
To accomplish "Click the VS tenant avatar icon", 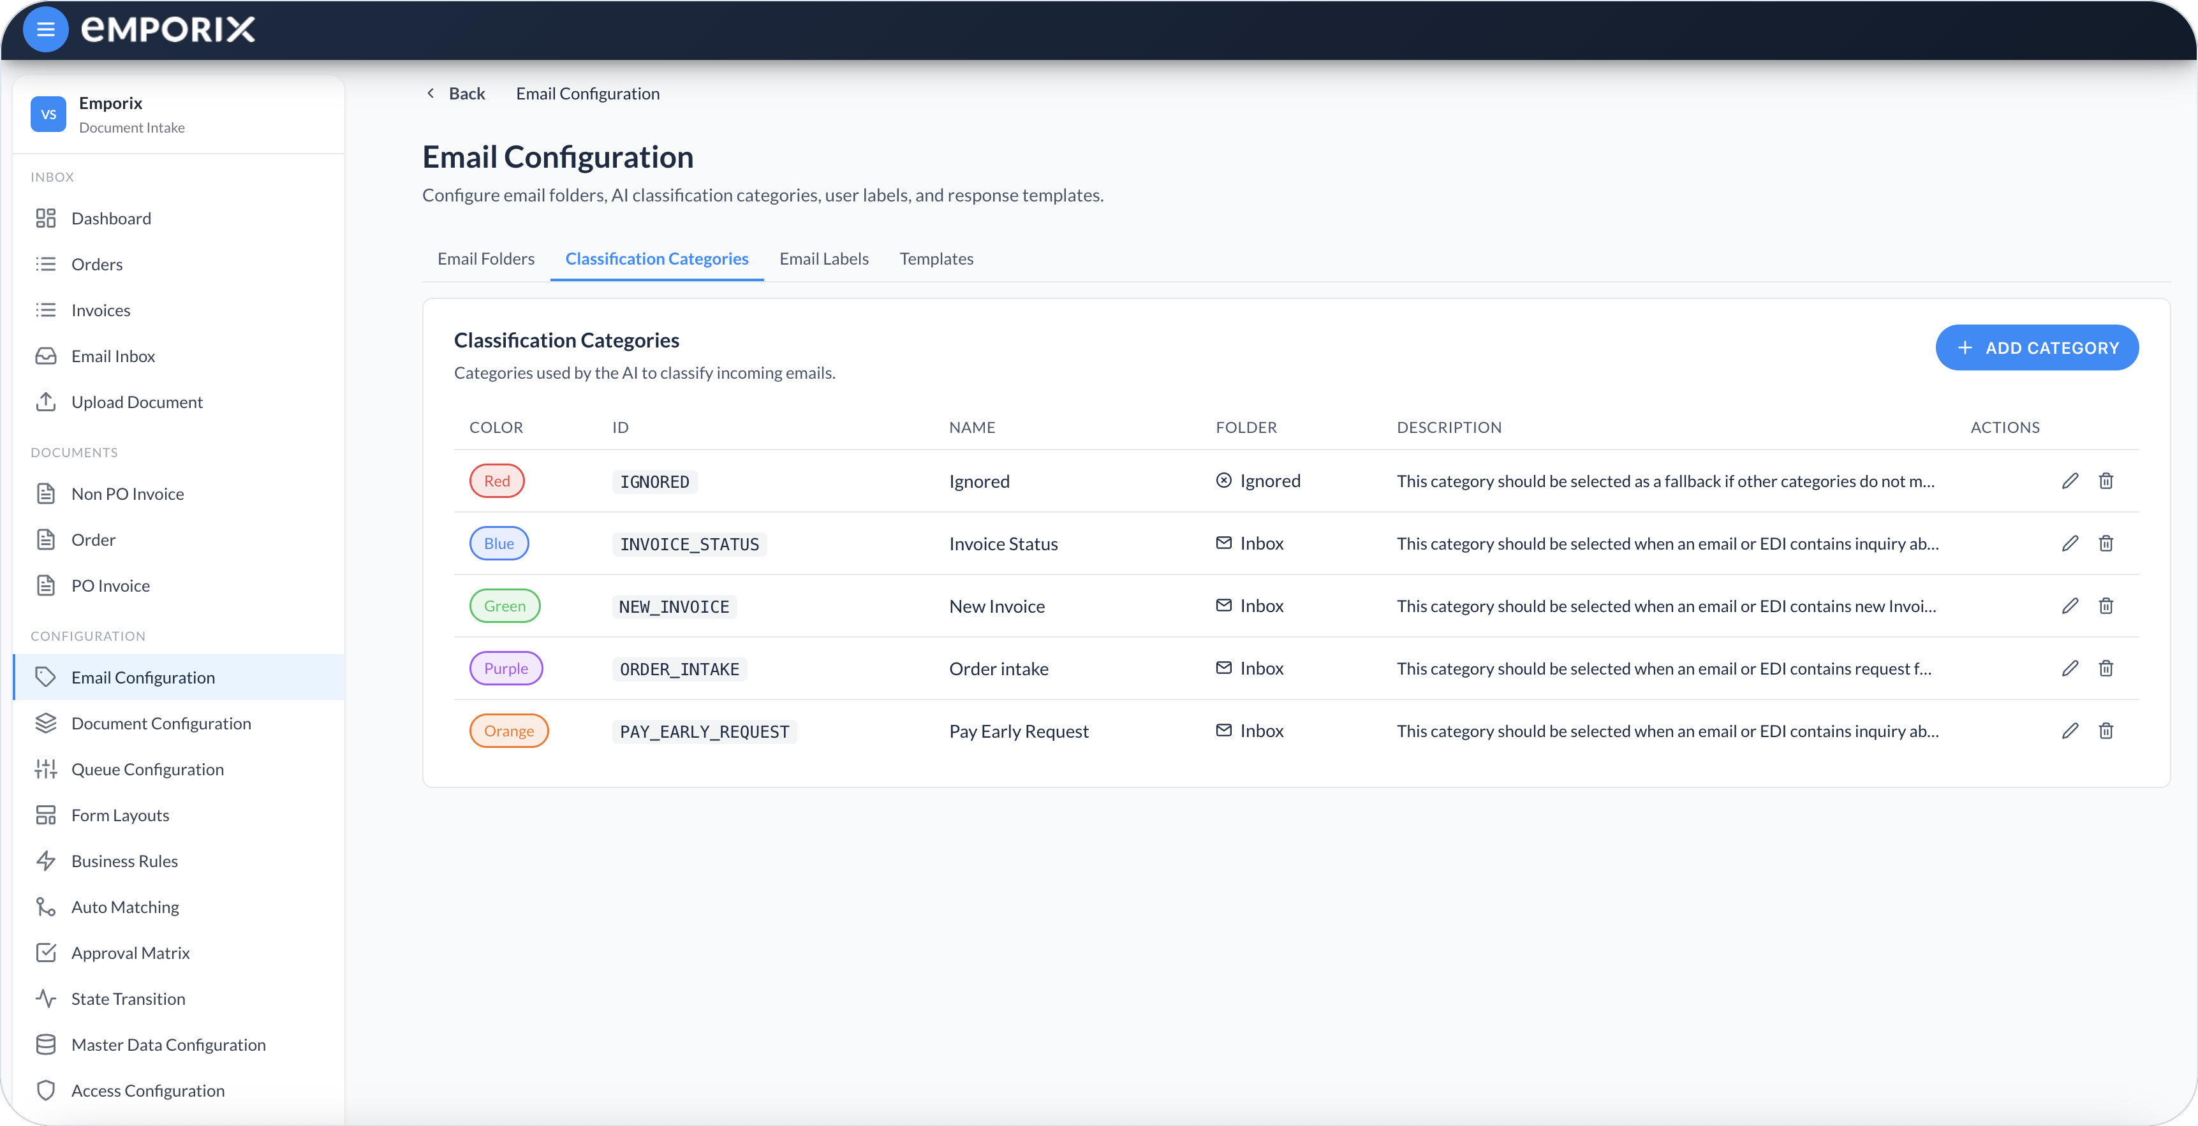I will 48,114.
